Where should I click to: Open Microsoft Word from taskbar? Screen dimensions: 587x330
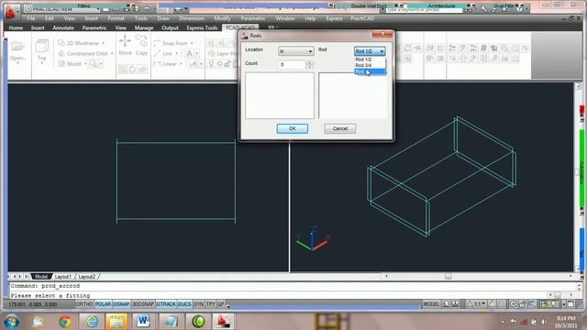[143, 321]
